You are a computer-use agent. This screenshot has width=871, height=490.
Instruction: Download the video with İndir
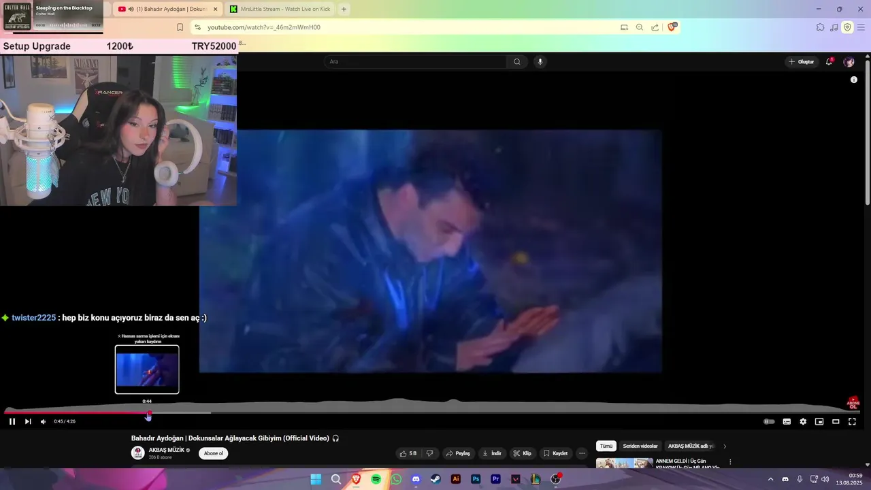pyautogui.click(x=492, y=453)
